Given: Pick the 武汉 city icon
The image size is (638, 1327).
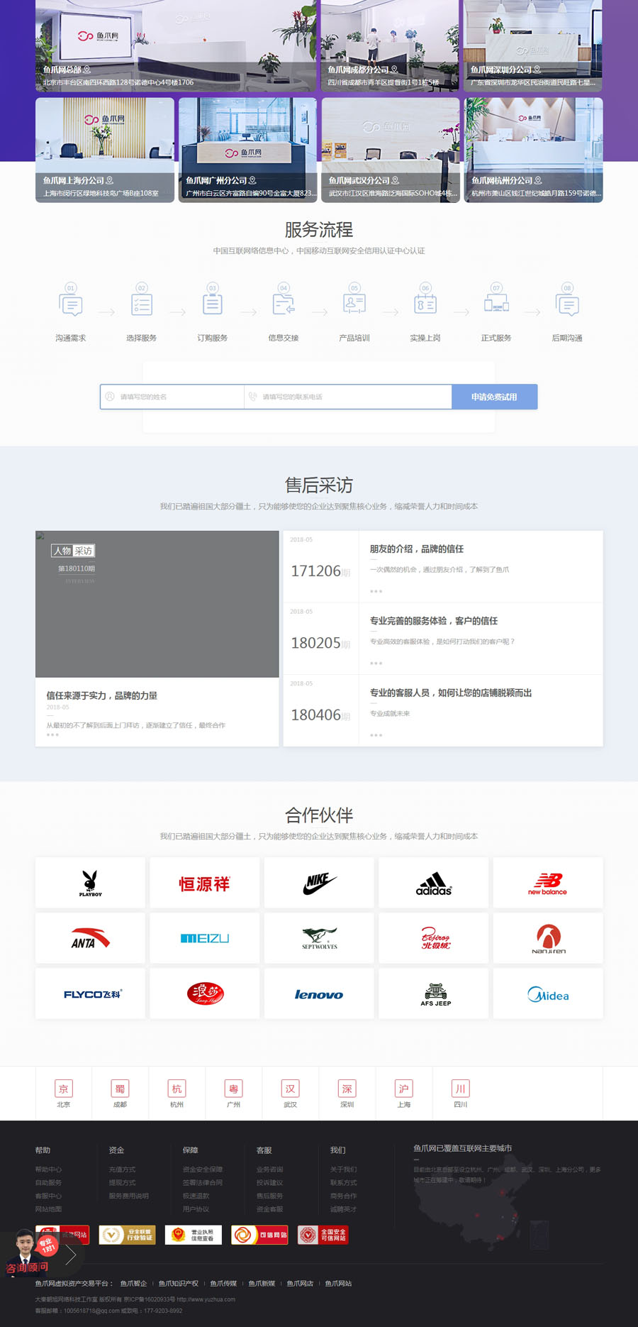Looking at the screenshot, I should point(291,1089).
